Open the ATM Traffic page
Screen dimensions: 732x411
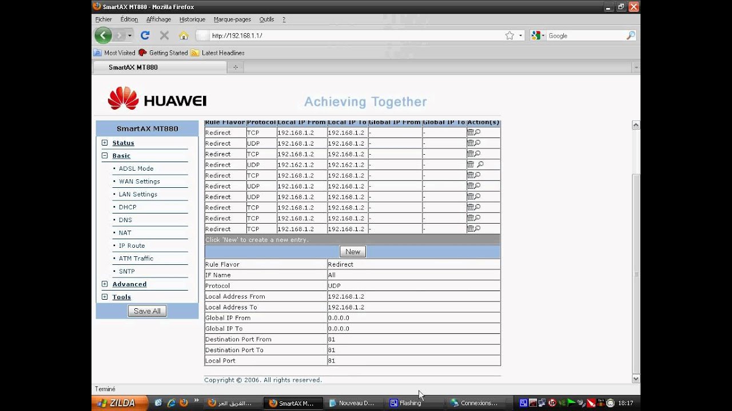(136, 259)
